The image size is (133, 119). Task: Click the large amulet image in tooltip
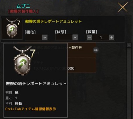tap(22, 61)
